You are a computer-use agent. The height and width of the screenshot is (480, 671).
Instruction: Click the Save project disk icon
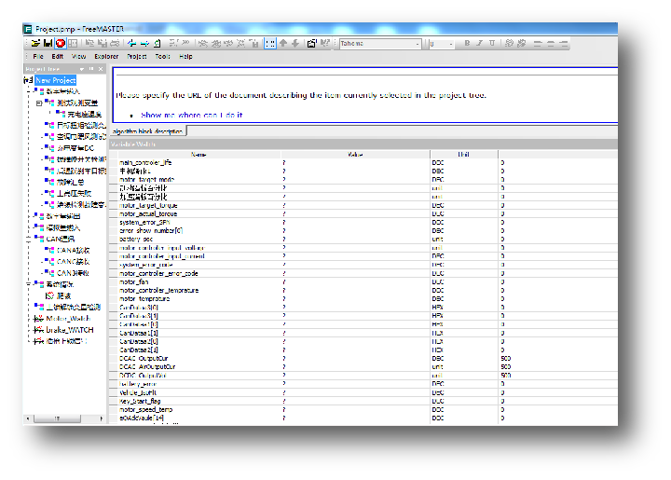48,43
